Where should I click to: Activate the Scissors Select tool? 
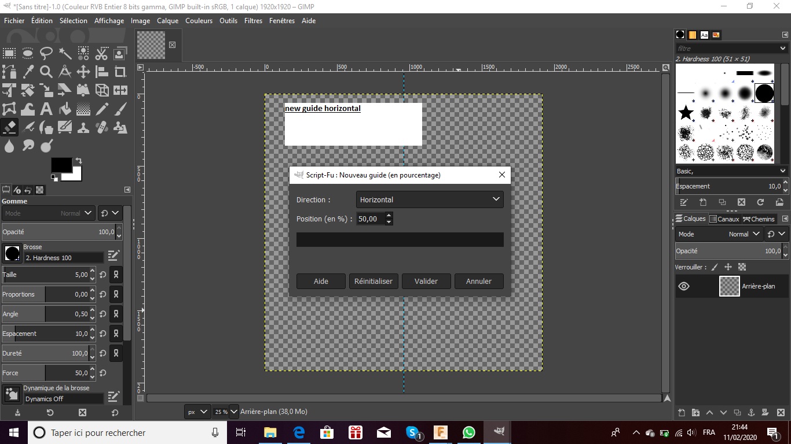point(102,54)
